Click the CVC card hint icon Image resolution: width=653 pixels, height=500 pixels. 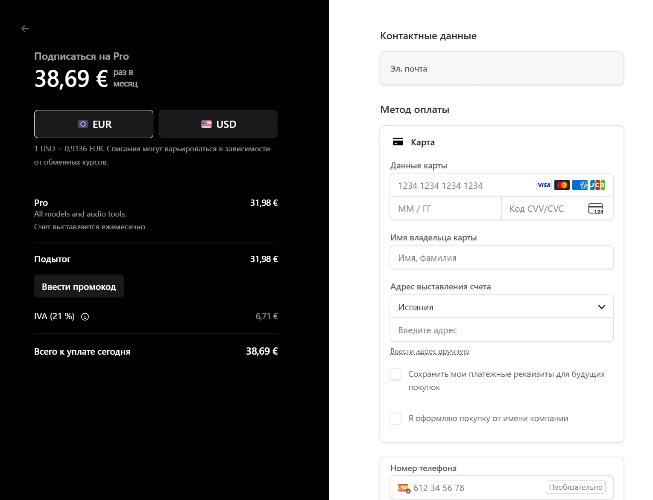596,208
